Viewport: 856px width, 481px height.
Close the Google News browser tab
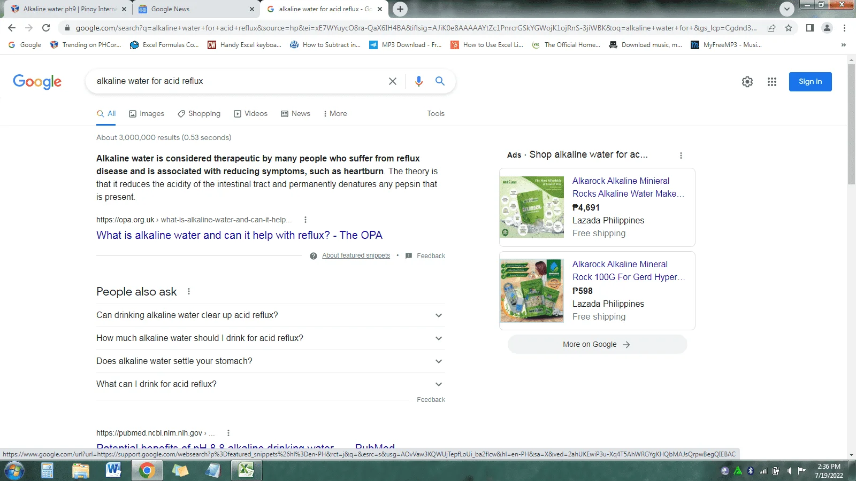(x=252, y=9)
